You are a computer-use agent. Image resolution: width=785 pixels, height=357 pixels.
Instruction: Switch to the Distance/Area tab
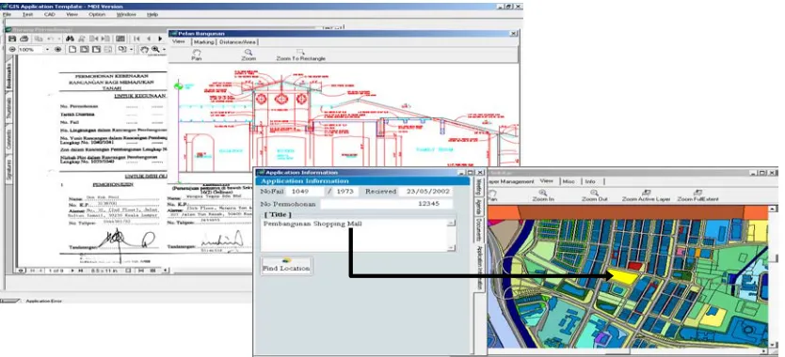237,42
